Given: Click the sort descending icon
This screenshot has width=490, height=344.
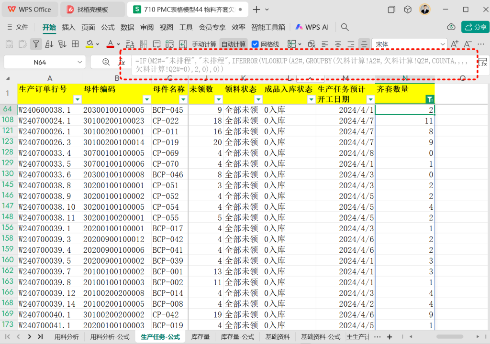Looking at the screenshot, I should click(62, 44).
